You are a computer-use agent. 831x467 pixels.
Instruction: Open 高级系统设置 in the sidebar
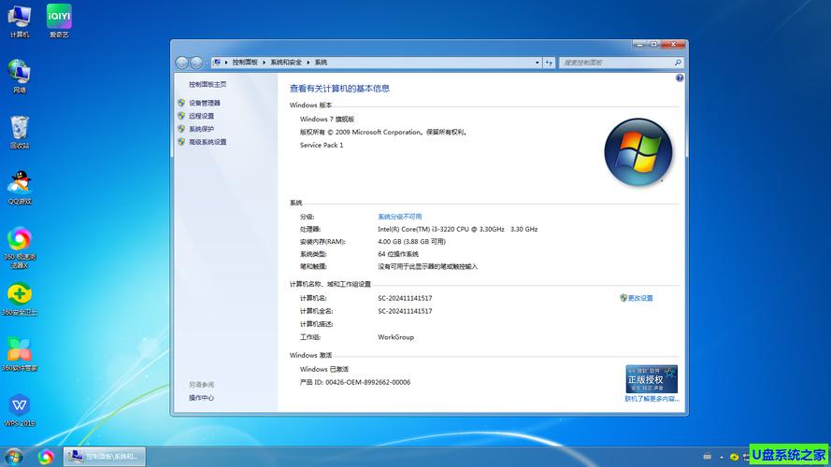[208, 142]
